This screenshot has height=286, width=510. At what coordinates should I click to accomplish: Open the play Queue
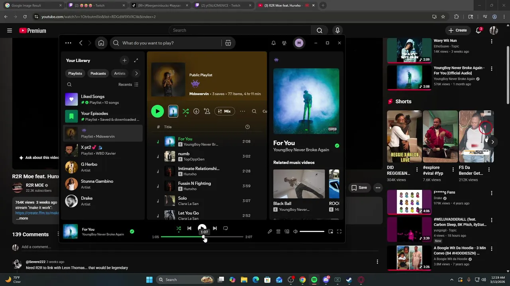click(x=278, y=232)
